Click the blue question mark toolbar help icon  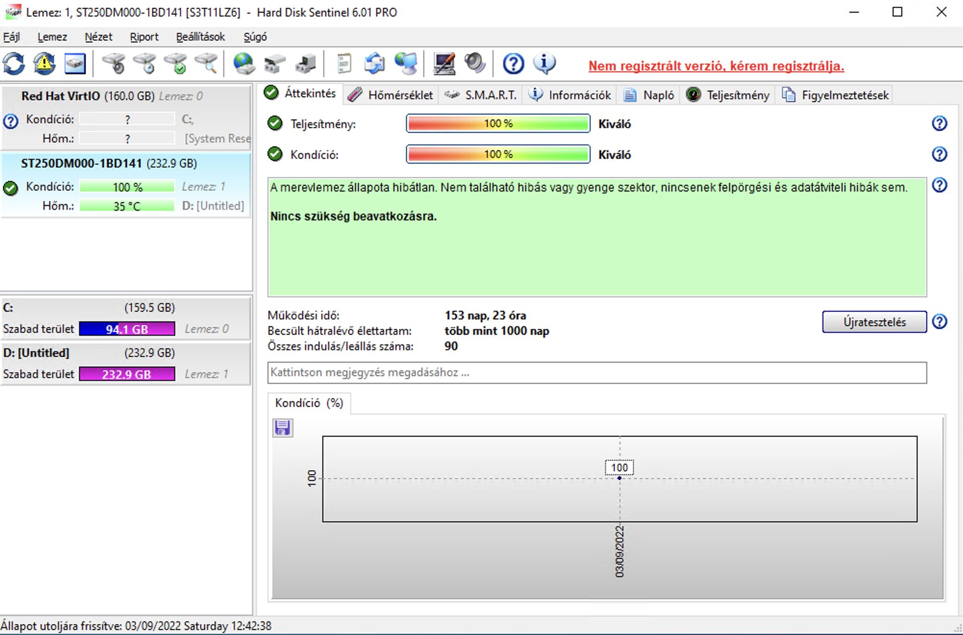[x=513, y=64]
